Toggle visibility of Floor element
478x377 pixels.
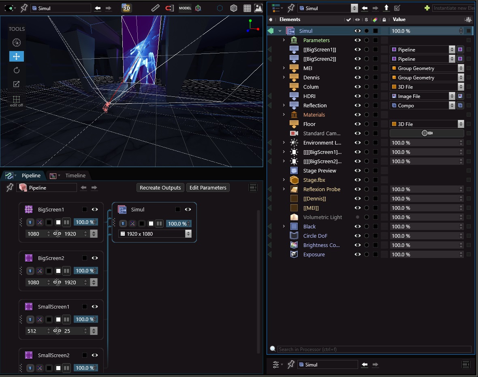coord(357,124)
